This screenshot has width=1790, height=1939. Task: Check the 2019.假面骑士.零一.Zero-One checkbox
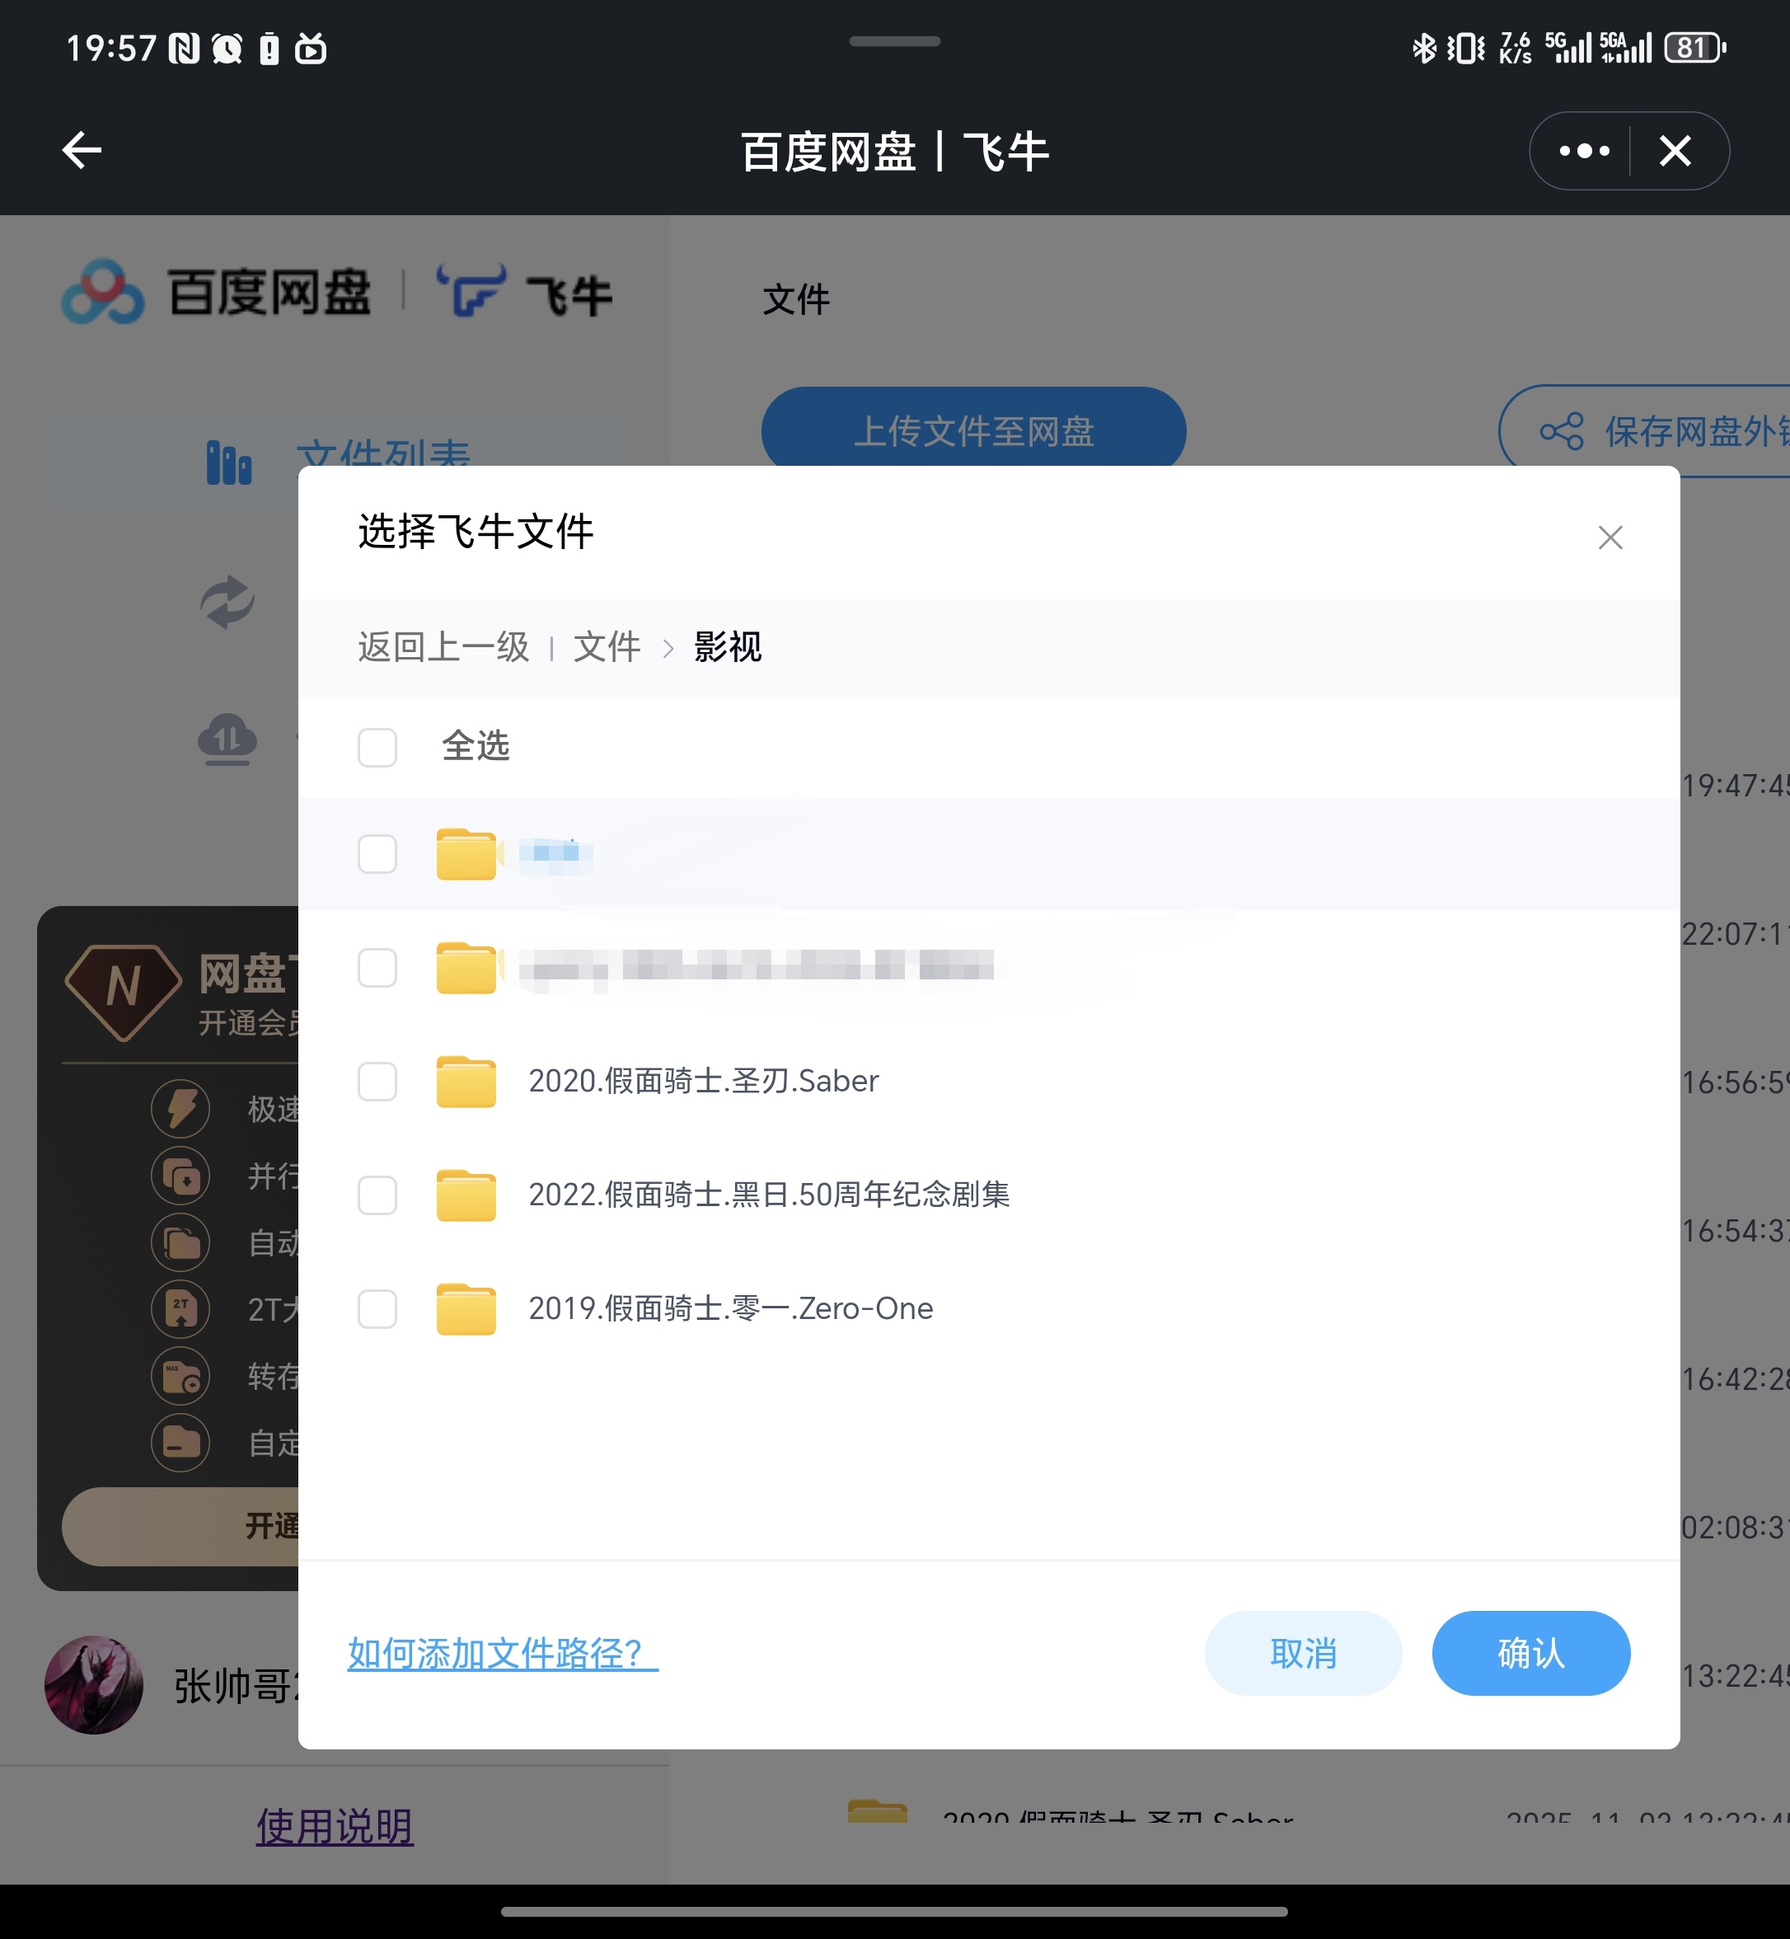(377, 1309)
